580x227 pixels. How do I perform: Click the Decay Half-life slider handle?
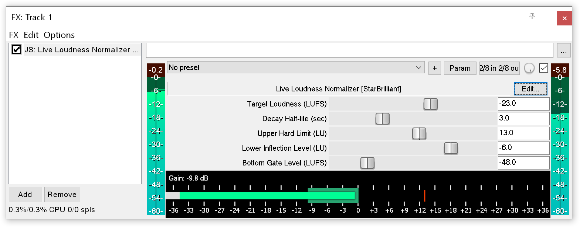pos(383,119)
